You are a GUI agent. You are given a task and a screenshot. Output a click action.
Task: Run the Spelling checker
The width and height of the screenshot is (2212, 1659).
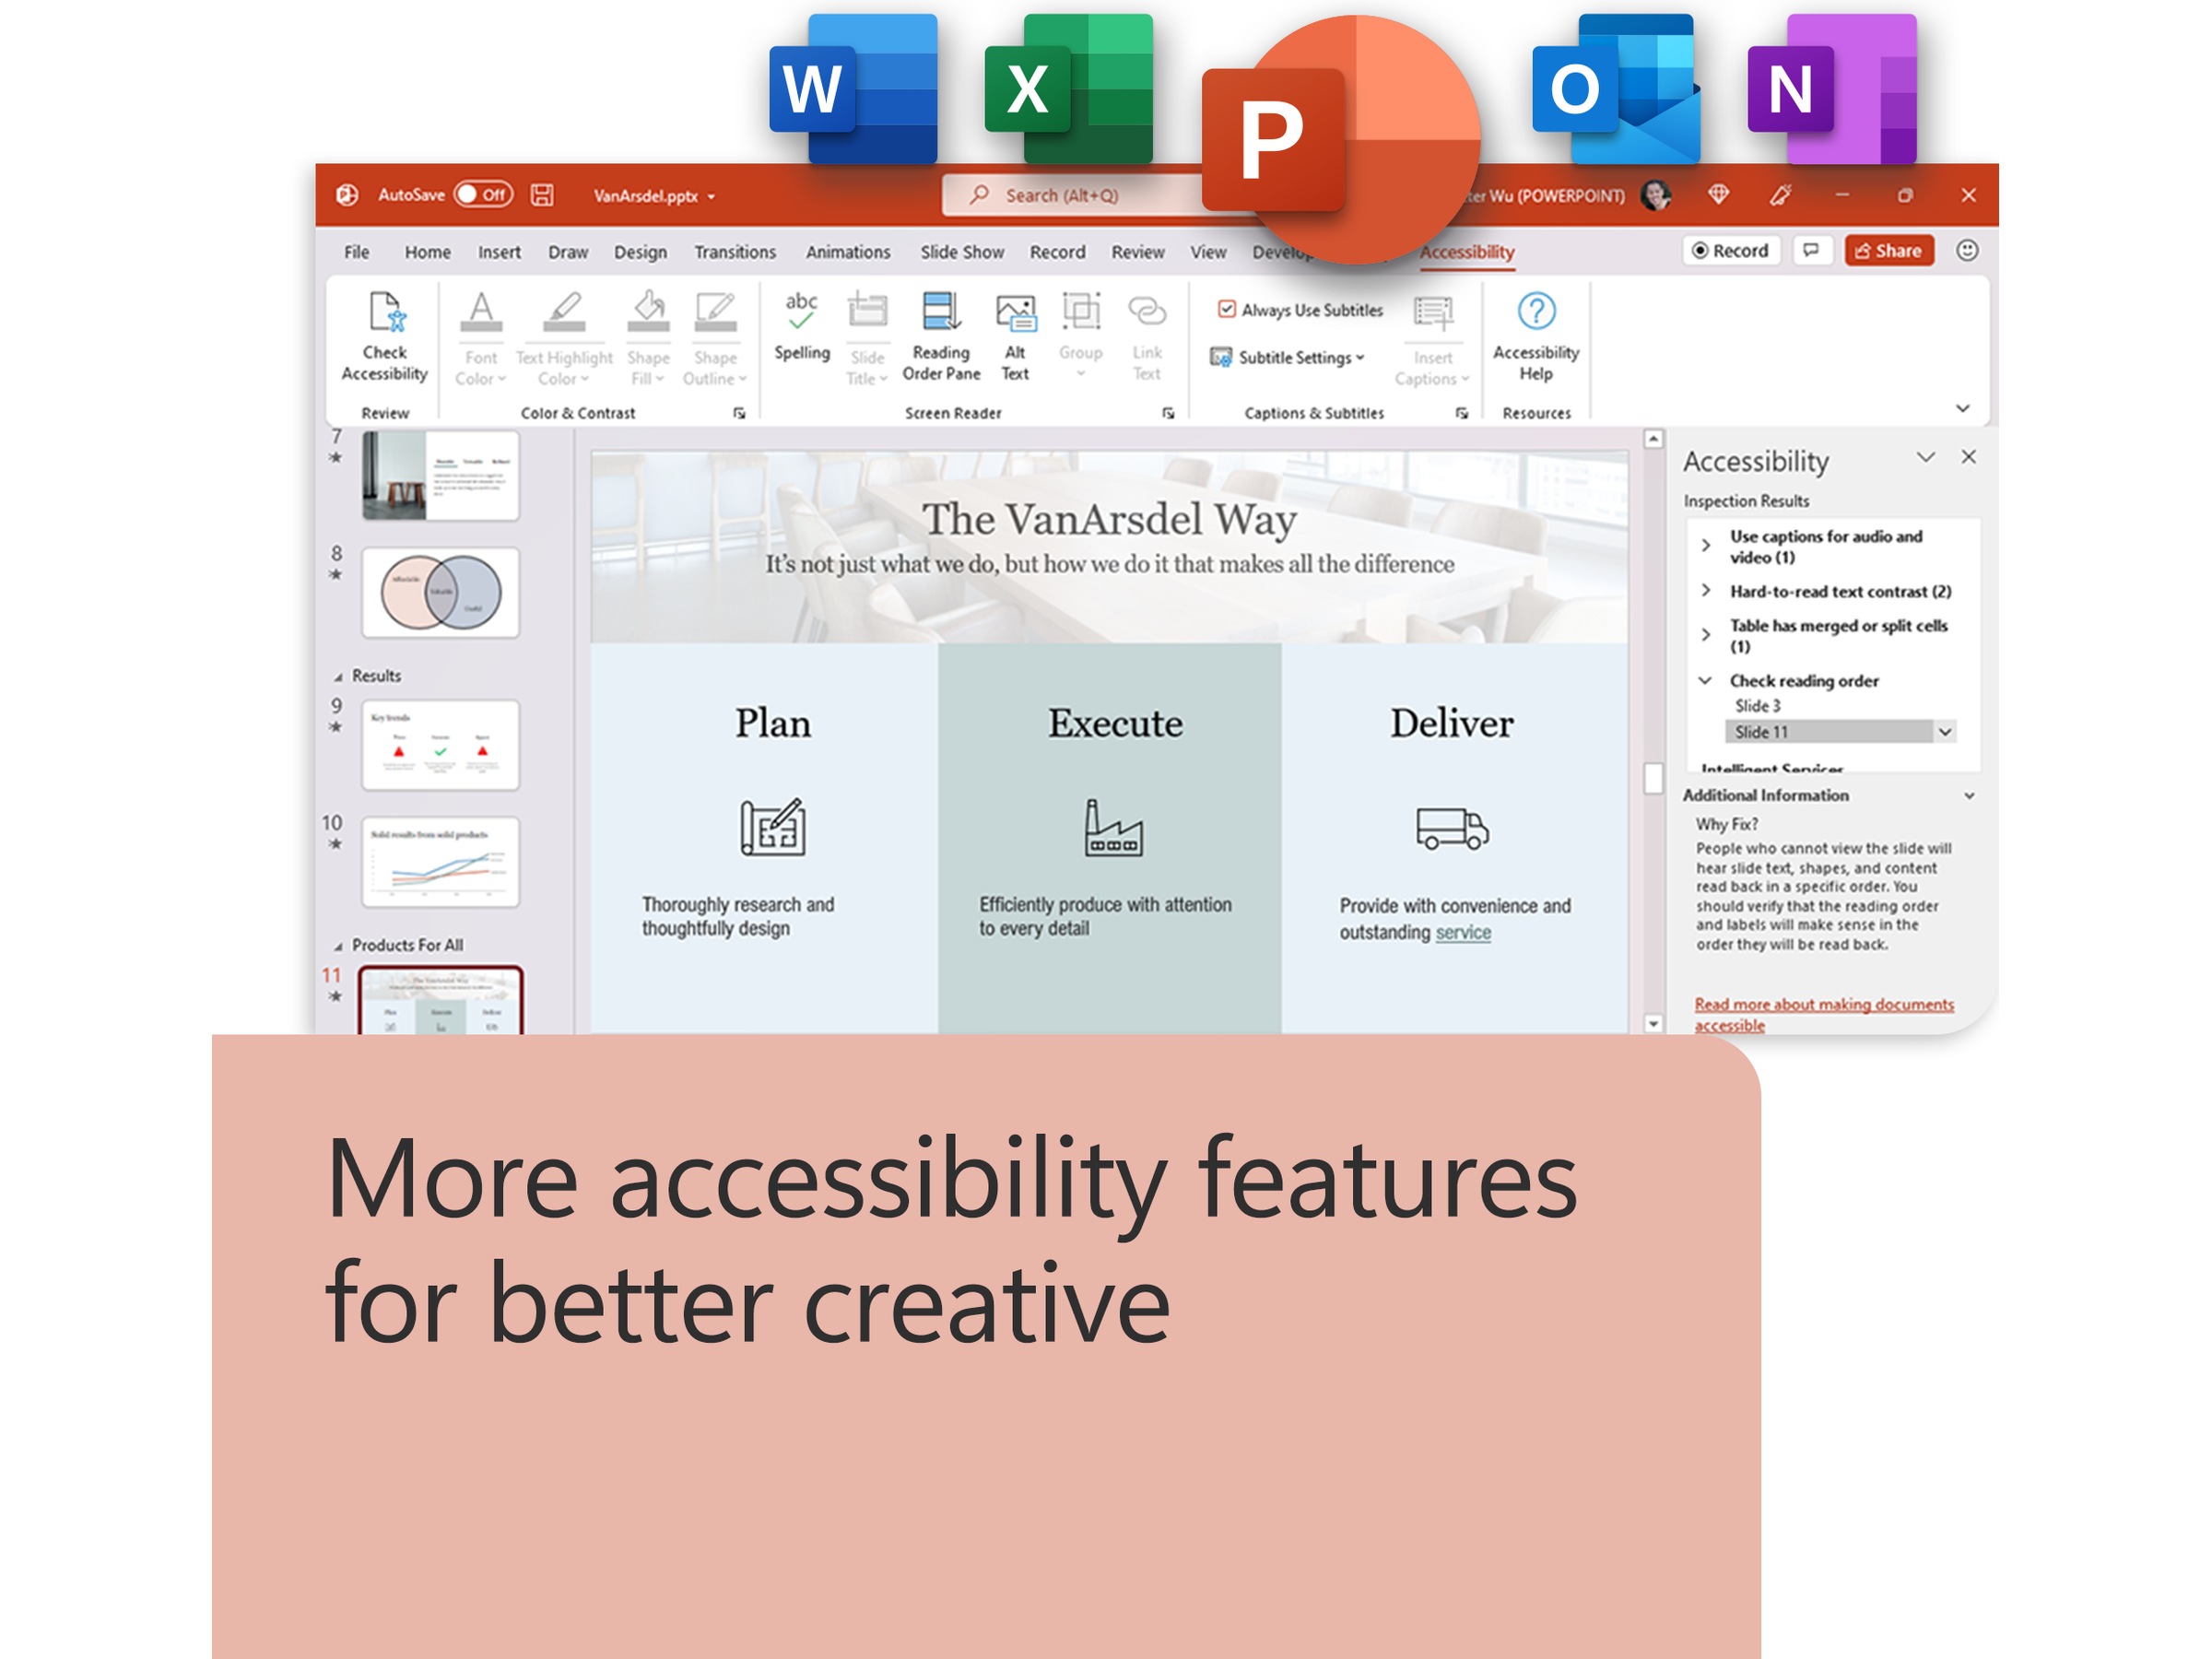(802, 330)
